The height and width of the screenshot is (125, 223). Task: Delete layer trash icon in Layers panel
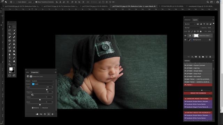tap(210, 57)
